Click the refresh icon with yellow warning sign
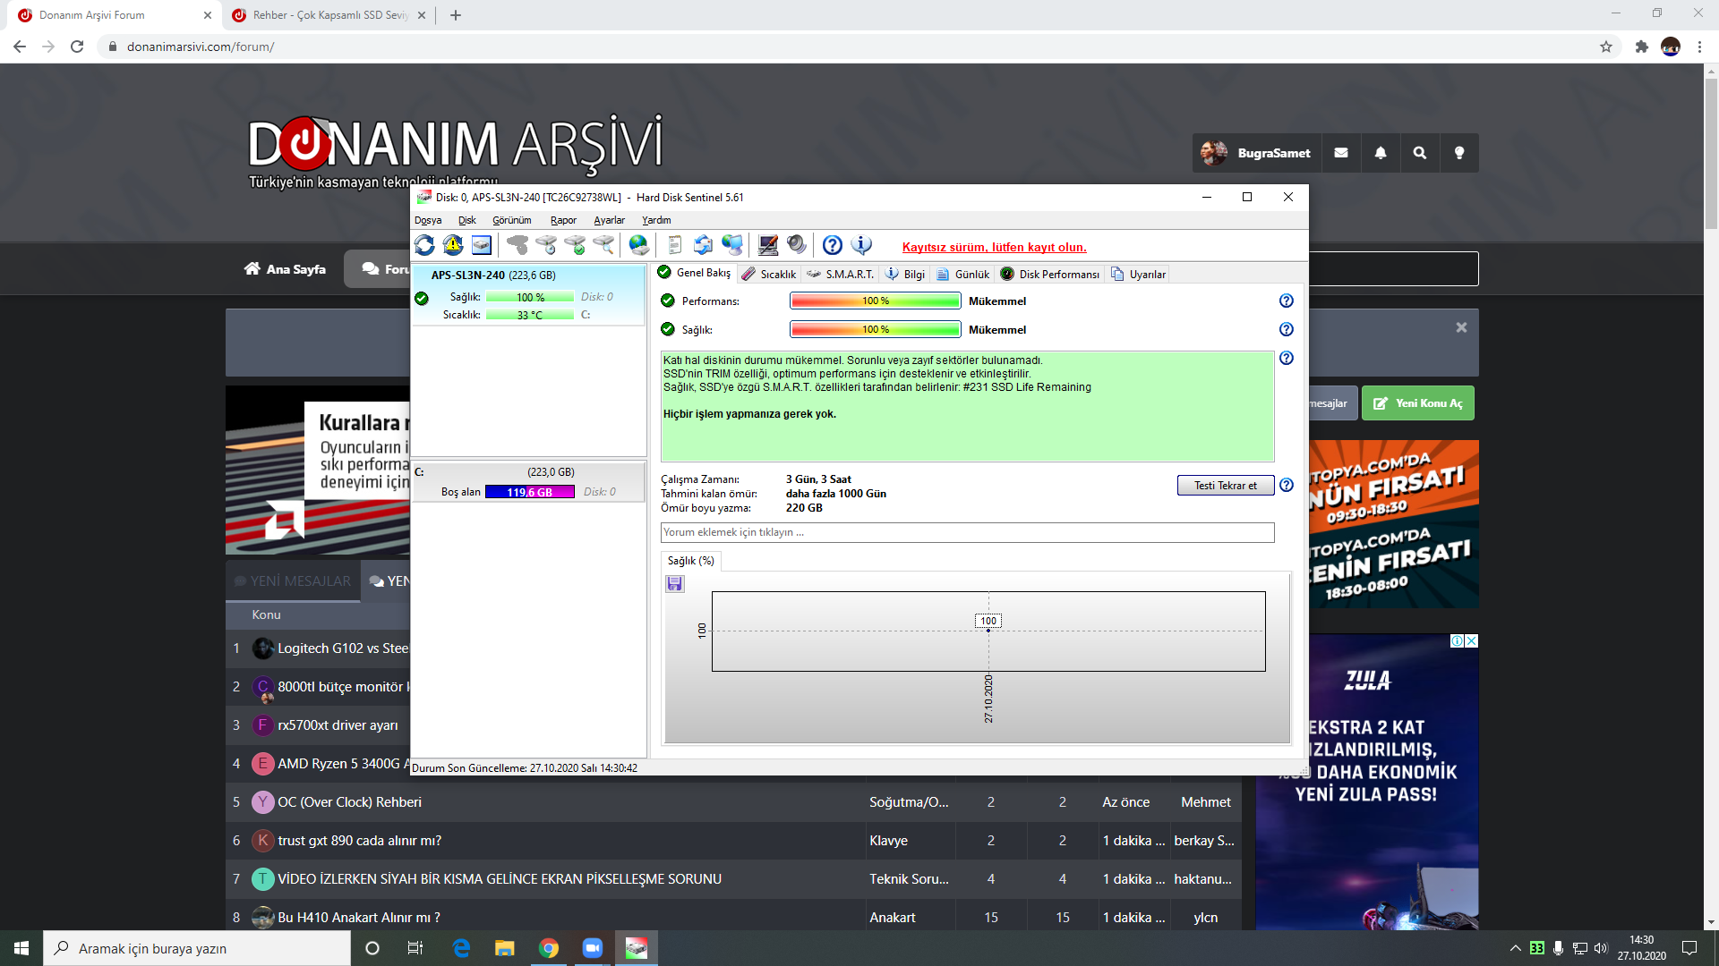 tap(453, 245)
